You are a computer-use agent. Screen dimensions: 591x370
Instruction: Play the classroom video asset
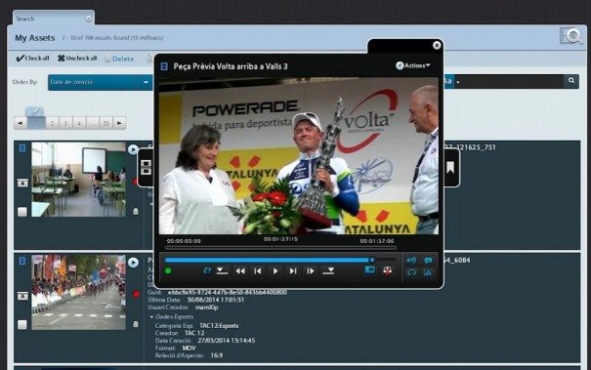click(133, 149)
